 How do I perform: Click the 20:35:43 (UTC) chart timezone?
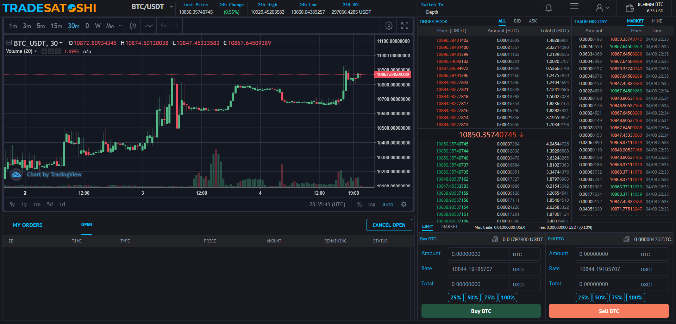(x=327, y=205)
